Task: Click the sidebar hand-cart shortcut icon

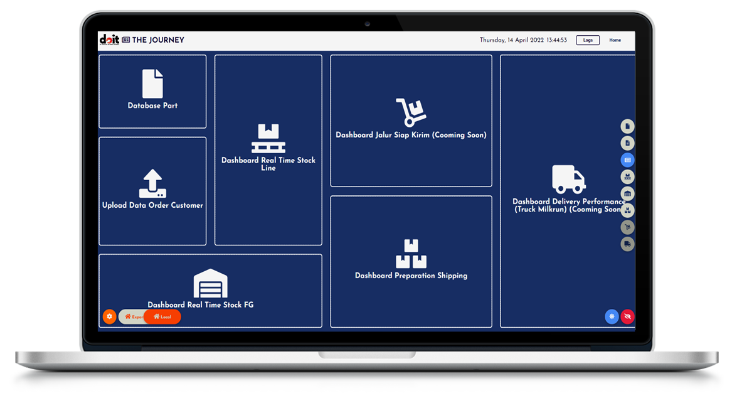Action: 627,227
